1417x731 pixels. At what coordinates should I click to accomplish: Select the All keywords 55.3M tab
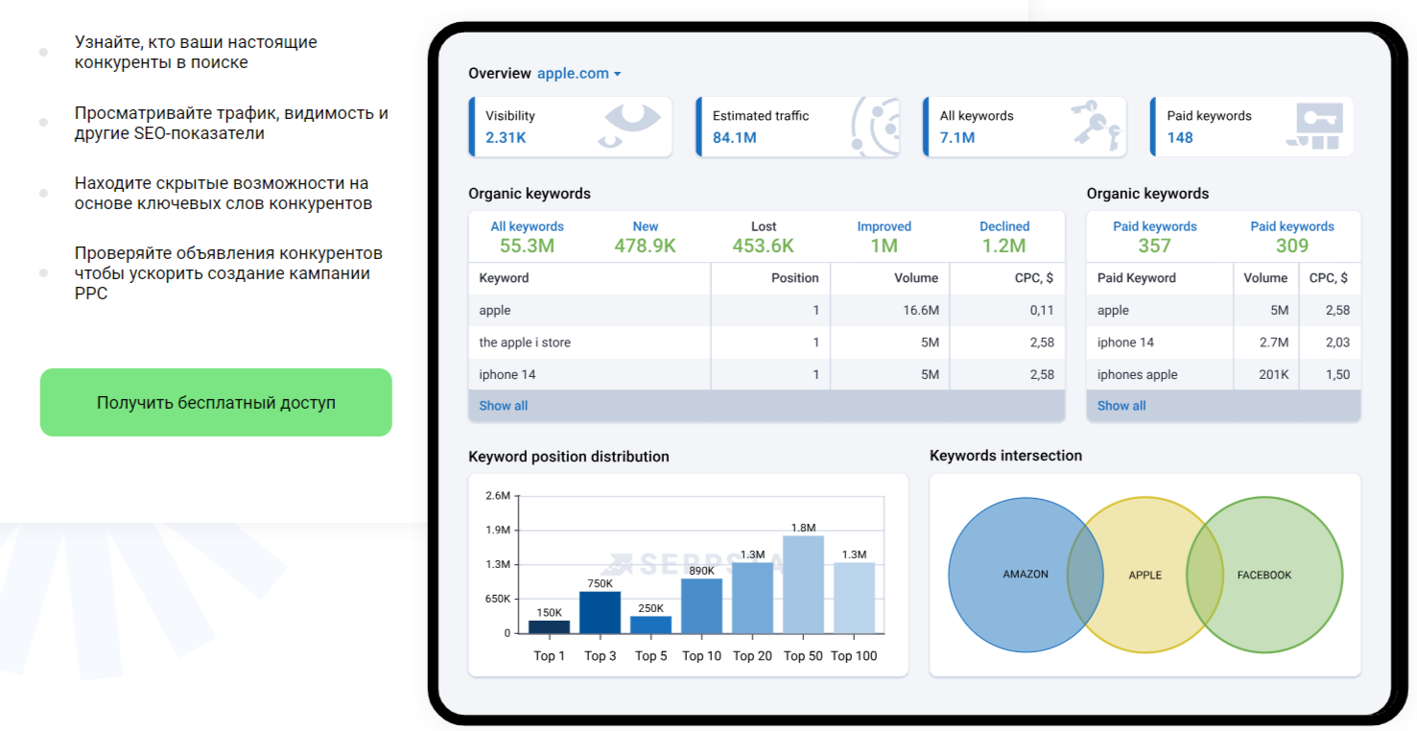coord(527,237)
